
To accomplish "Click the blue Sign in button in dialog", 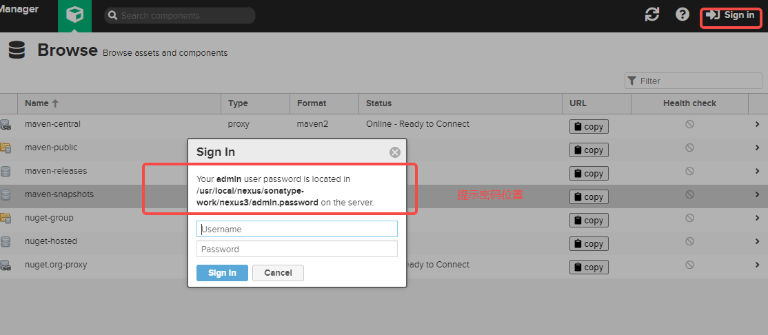I will click(x=222, y=273).
